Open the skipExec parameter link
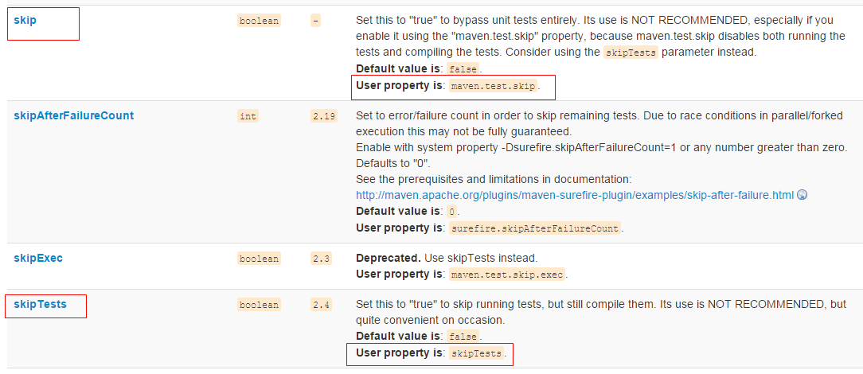The height and width of the screenshot is (374, 863). (38, 258)
